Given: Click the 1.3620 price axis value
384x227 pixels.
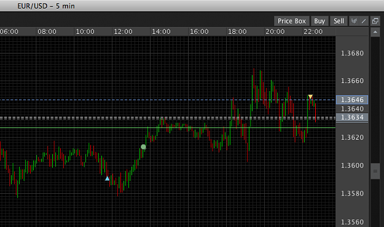Looking at the screenshot, I should click(x=352, y=137).
